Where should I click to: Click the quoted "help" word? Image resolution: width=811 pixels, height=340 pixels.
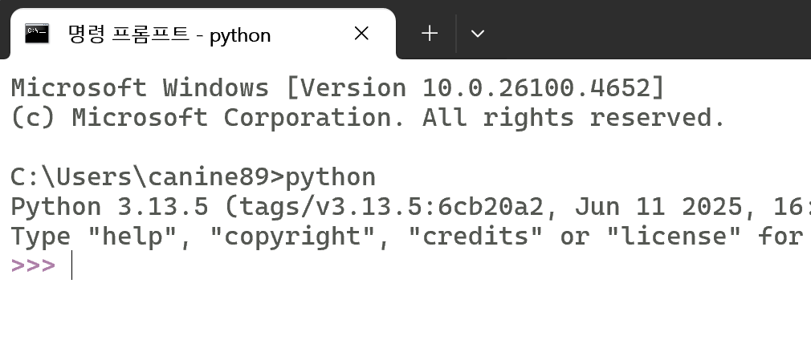(132, 236)
